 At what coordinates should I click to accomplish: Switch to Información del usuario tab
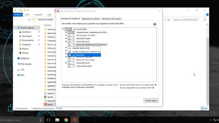pyautogui.click(x=111, y=19)
